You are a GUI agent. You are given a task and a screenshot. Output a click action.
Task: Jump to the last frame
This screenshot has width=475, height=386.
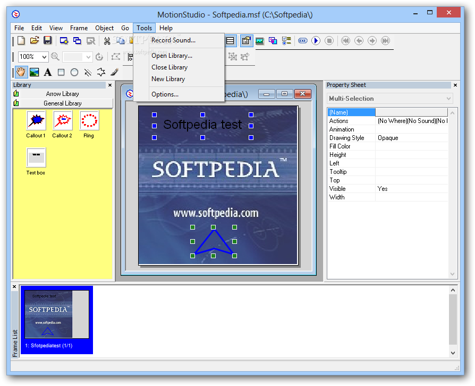click(385, 40)
